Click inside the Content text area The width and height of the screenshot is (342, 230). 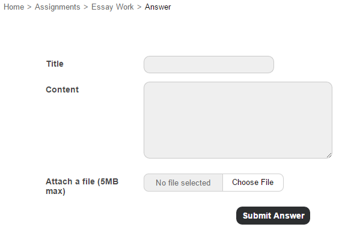coord(238,120)
